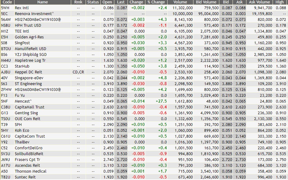Click StarHub percent change +3.8
The height and width of the screenshot is (180, 288).
[162, 66]
